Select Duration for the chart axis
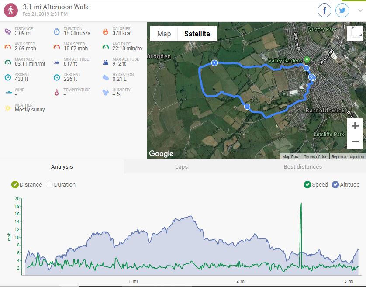The height and width of the screenshot is (287, 366). pyautogui.click(x=49, y=185)
